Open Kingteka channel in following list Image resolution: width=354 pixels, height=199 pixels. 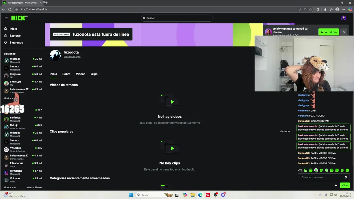coord(23,75)
